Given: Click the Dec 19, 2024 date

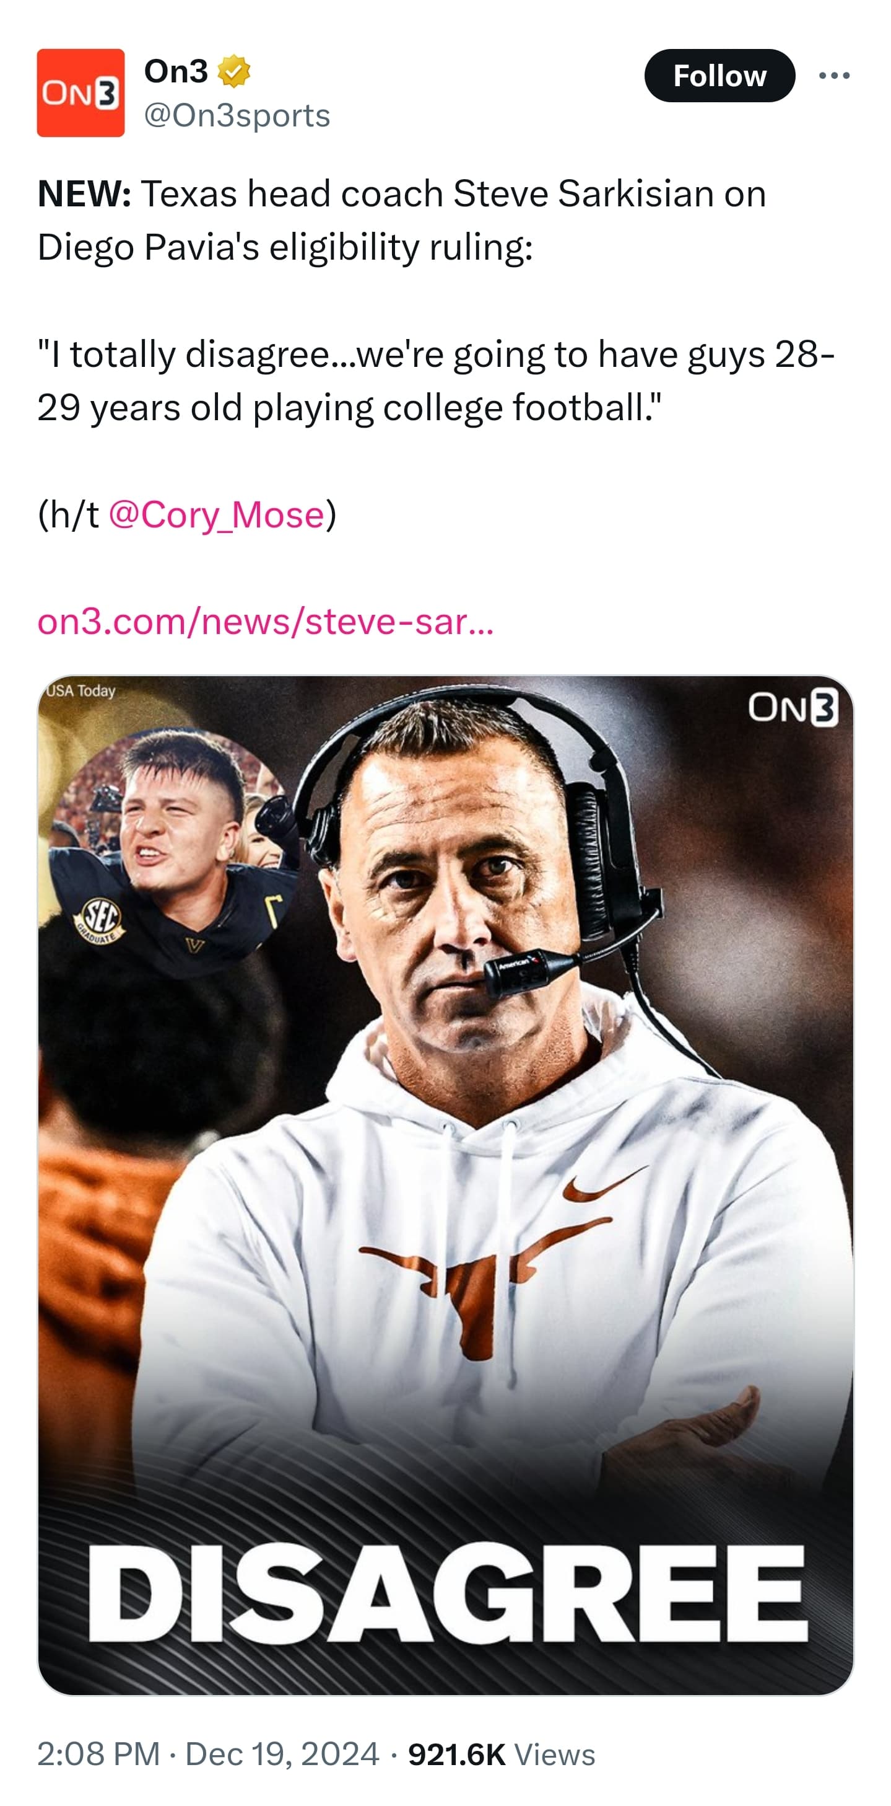Looking at the screenshot, I should [x=282, y=1754].
